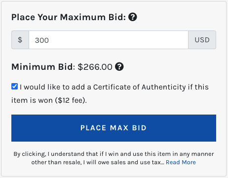Screen dimensions: 228x178
Task: Open help icon next to Minimum Bid amount
Action: [x=119, y=67]
